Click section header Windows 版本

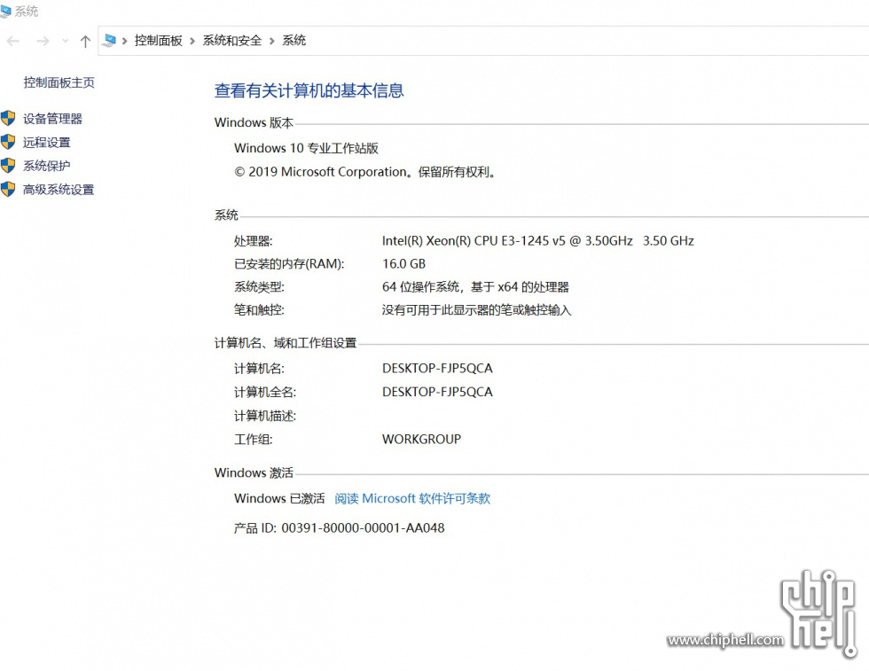click(254, 123)
